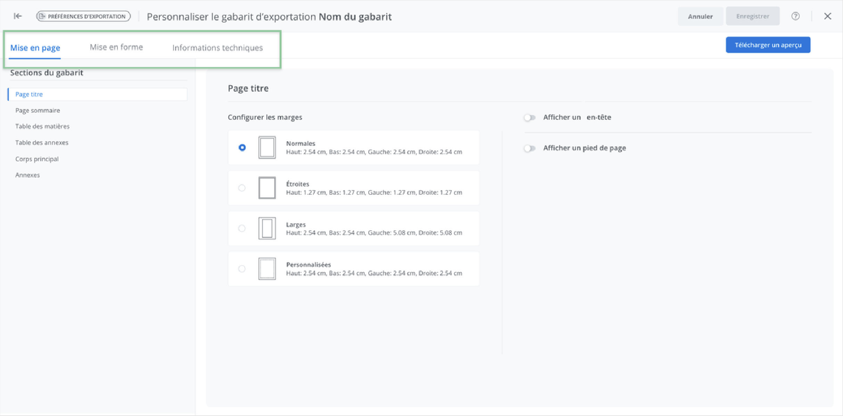Select Page sommaire in the sections list
Image resolution: width=843 pixels, height=416 pixels.
click(38, 110)
